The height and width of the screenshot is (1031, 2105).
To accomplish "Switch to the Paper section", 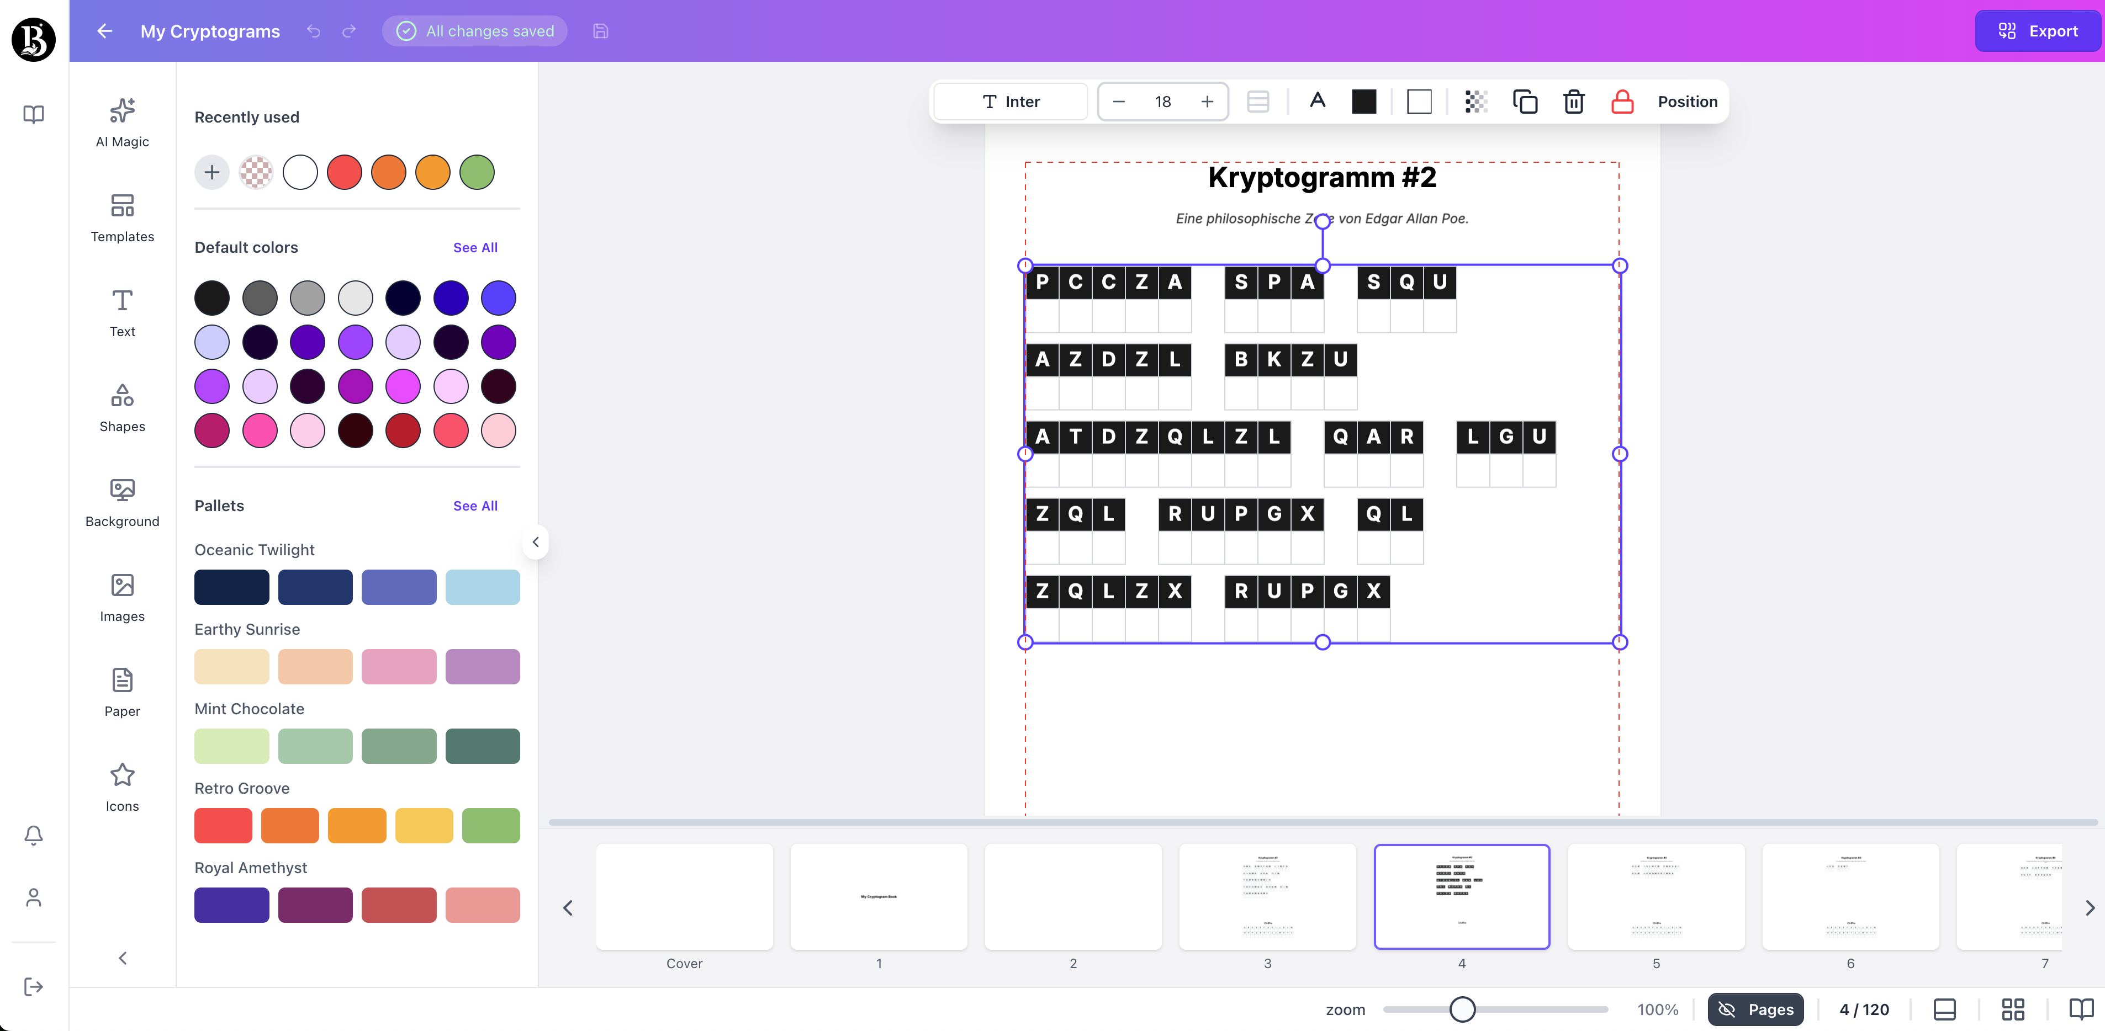I will (x=121, y=689).
